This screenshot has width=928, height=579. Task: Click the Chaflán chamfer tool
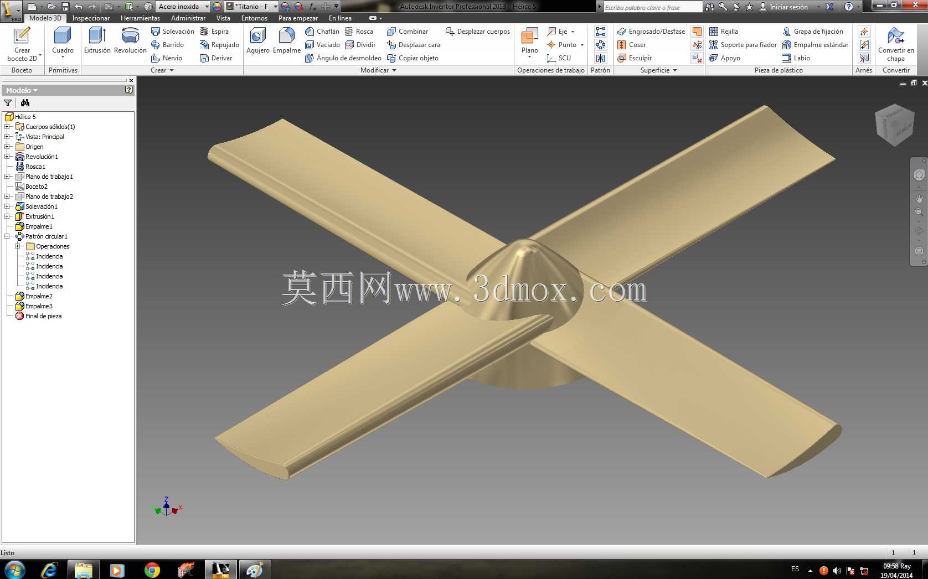(x=322, y=32)
